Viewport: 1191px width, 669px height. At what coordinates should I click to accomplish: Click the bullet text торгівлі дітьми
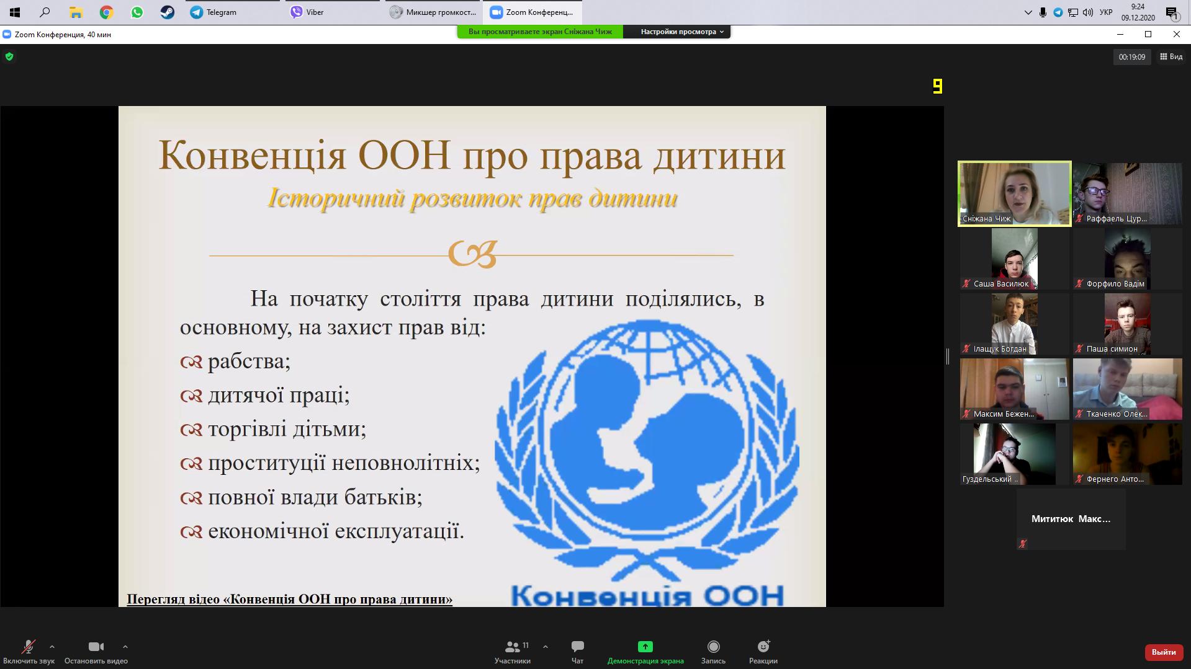pos(287,429)
